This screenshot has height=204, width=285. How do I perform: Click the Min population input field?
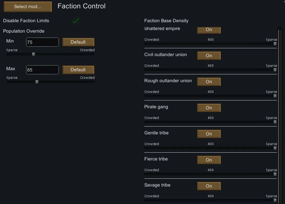[42, 42]
